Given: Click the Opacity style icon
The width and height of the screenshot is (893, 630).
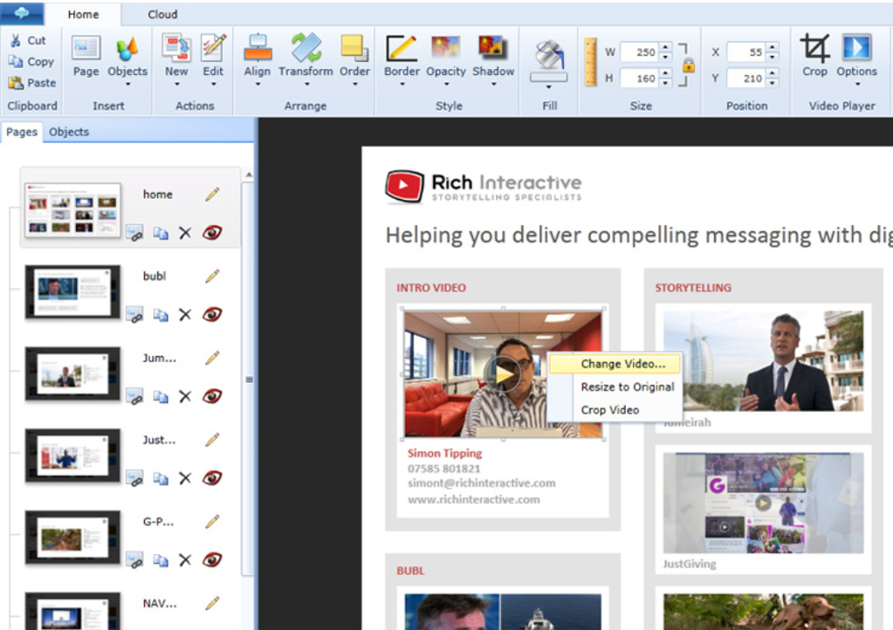Looking at the screenshot, I should click(446, 48).
